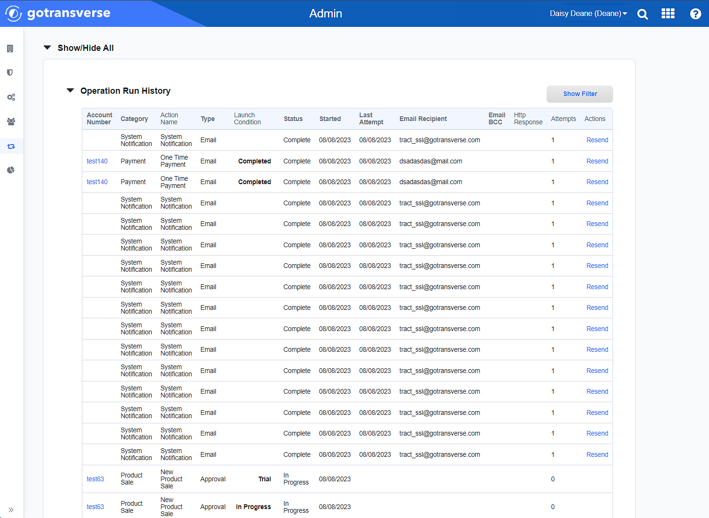Click the Status column header
Screen dimensions: 709x518
click(x=293, y=119)
